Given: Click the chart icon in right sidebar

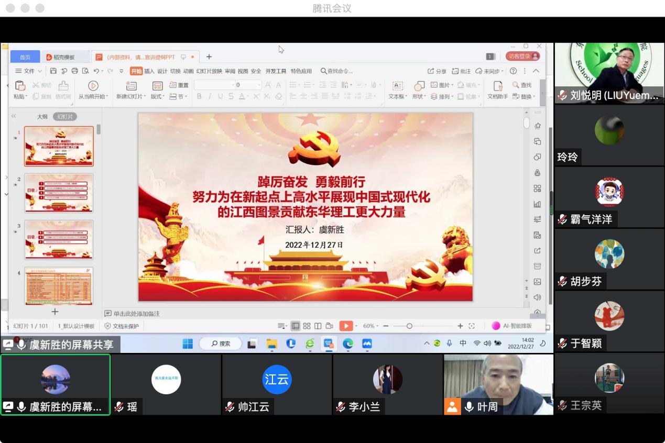Looking at the screenshot, I should point(537,204).
